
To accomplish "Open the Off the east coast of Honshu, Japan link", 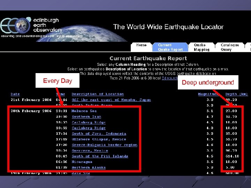I will point(111,100).
